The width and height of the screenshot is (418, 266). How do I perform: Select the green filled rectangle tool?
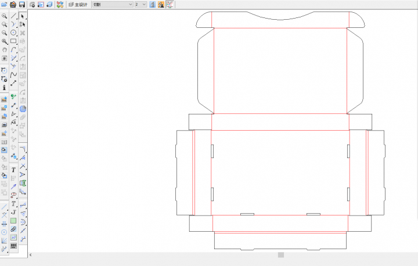click(13, 221)
